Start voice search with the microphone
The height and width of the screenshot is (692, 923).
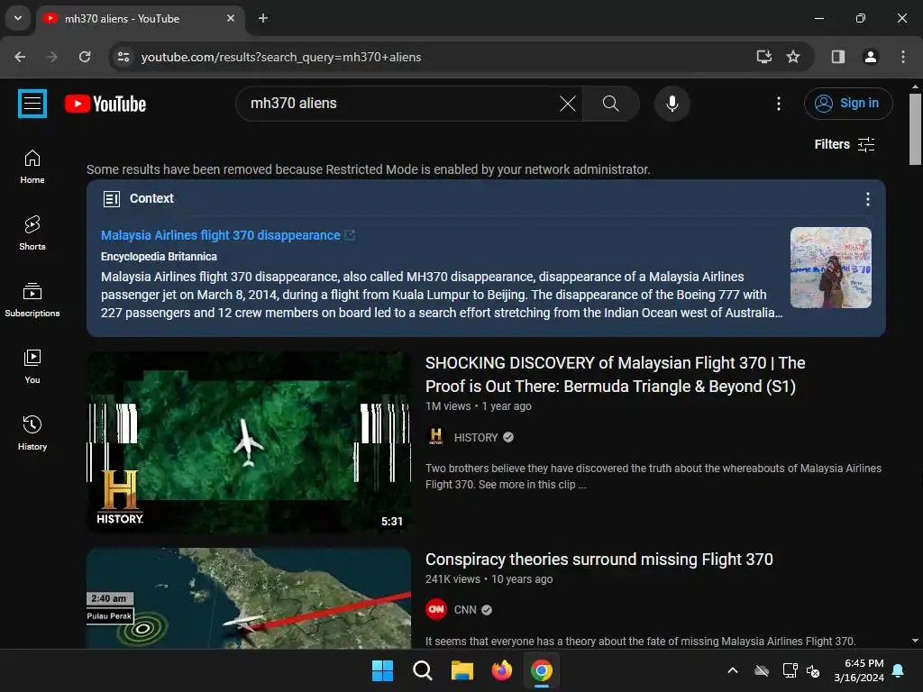coord(672,104)
